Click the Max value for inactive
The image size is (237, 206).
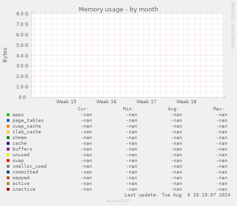tap(222, 189)
